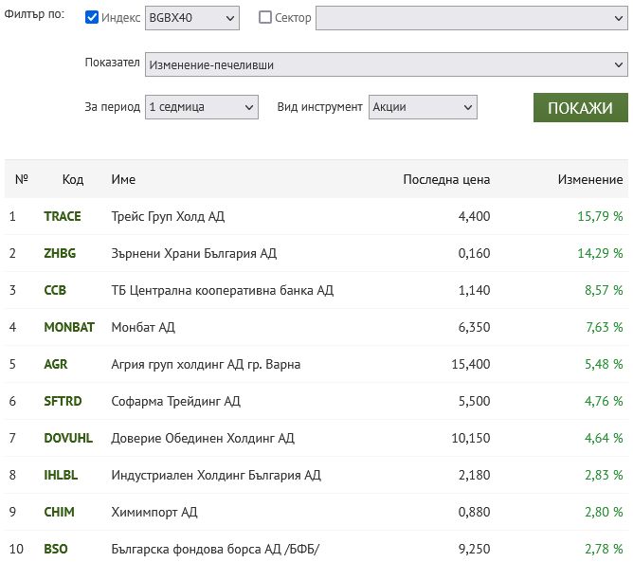Viewport: 633px width, 562px height.
Task: Uncheck the Индекс filter checkbox
Action: [x=92, y=17]
